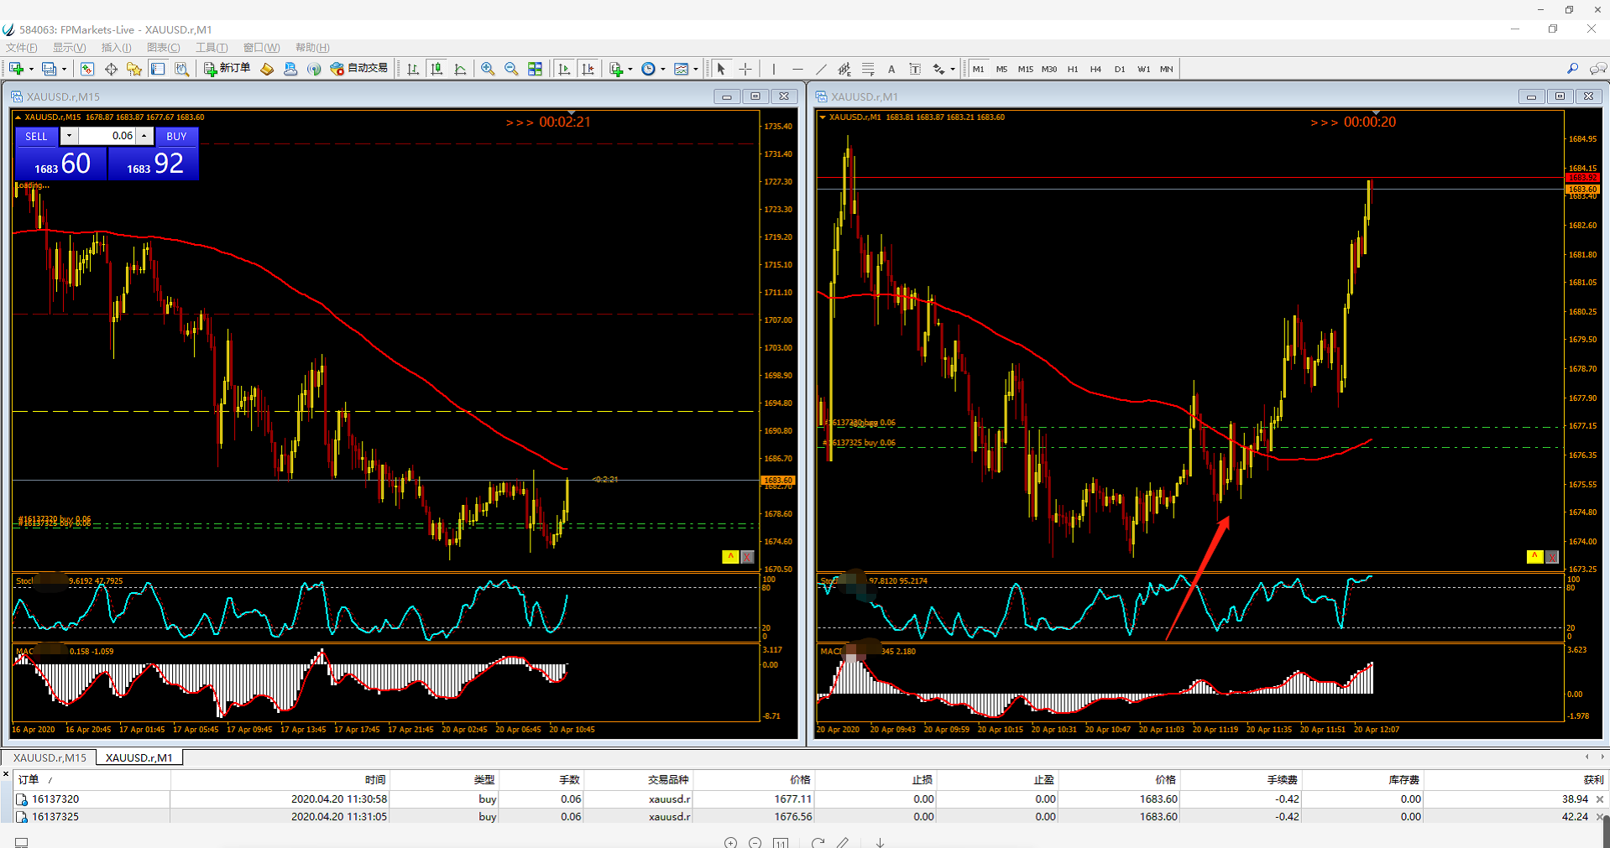The height and width of the screenshot is (848, 1610).
Task: Switch timeframe to H4
Action: coord(1095,69)
